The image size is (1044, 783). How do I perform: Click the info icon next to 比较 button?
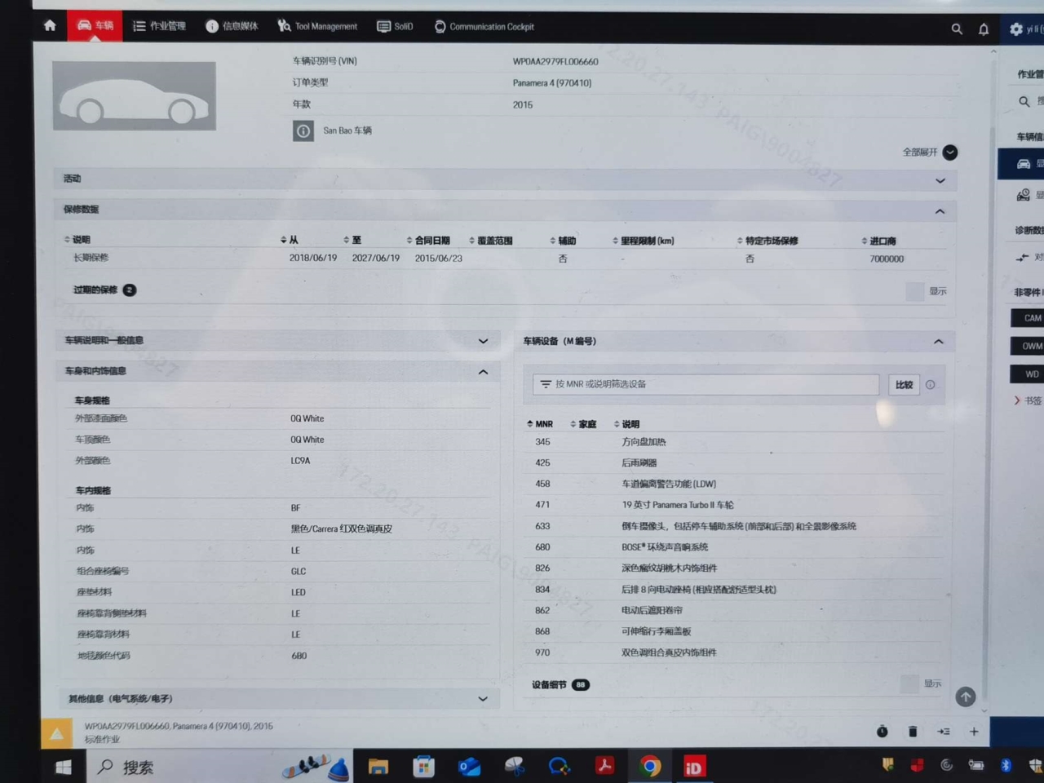tap(930, 385)
